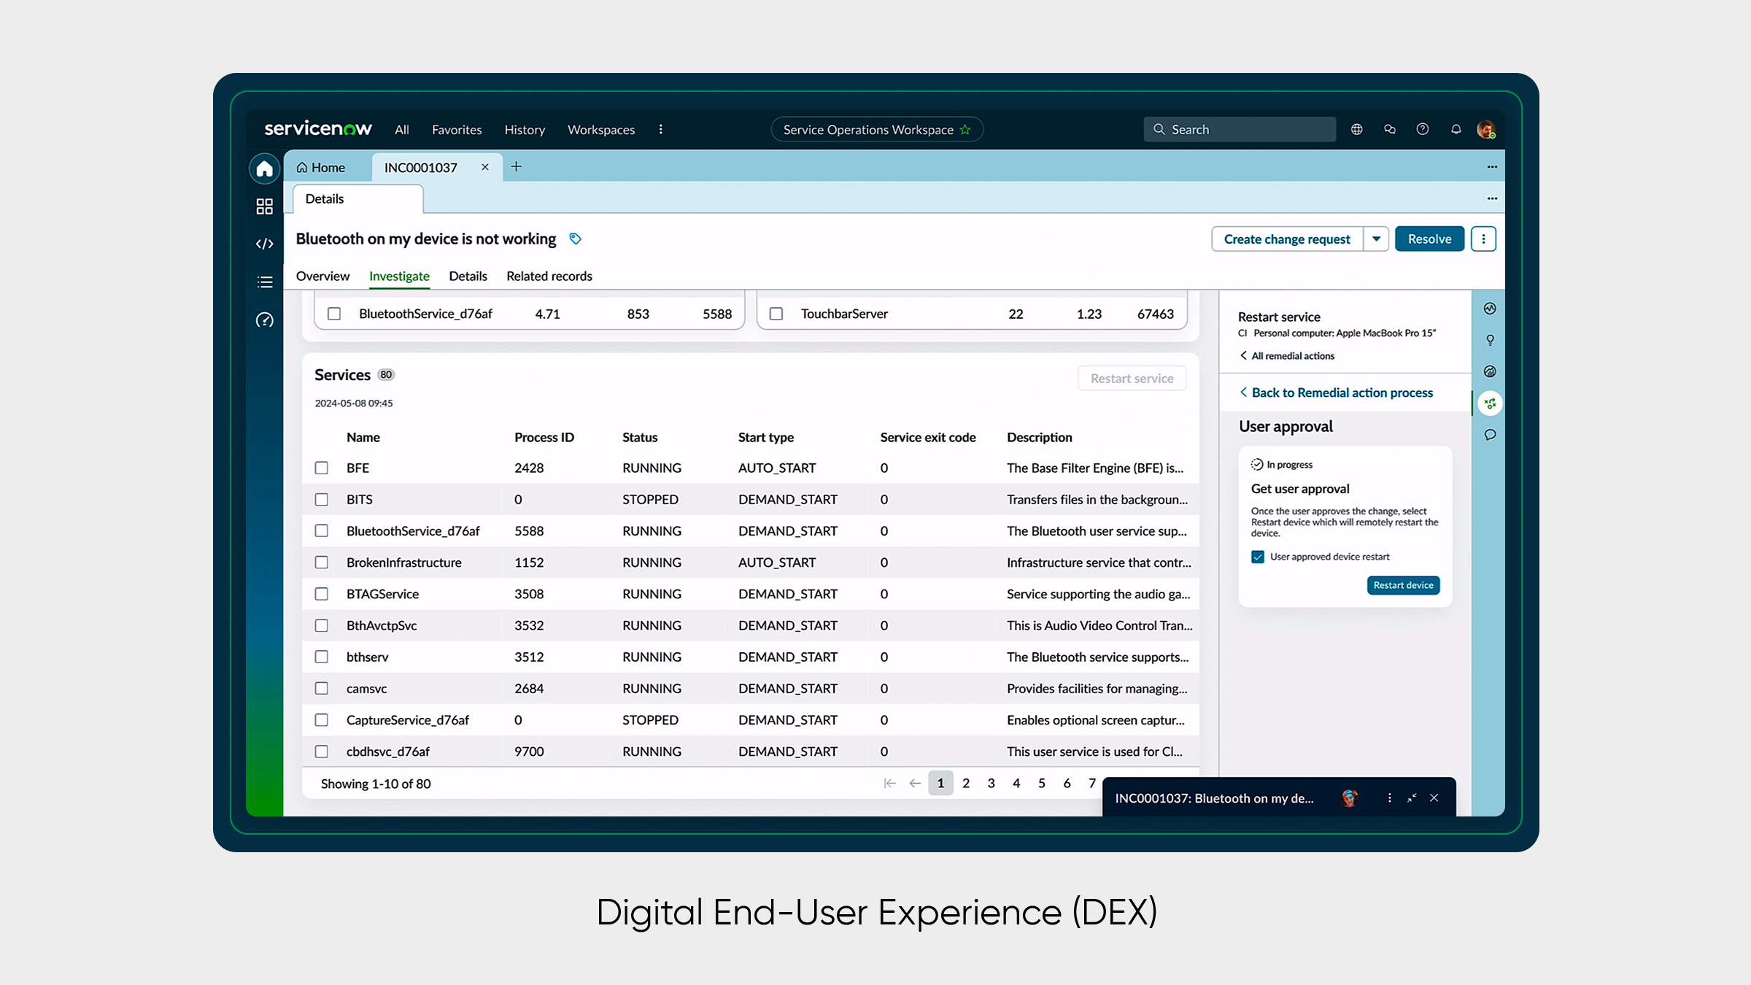Uncheck User approved device restart

click(x=1258, y=557)
